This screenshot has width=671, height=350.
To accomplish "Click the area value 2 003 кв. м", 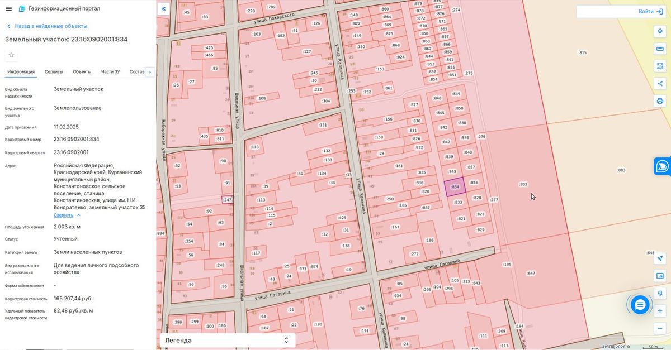I will [67, 227].
